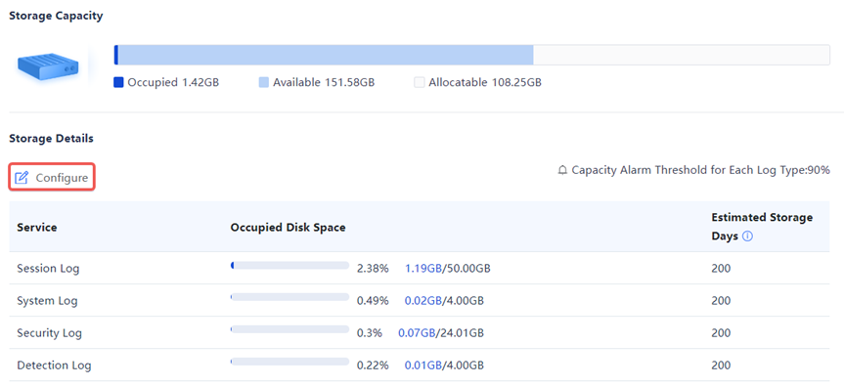Click the capacity alarm bell icon

click(x=563, y=171)
